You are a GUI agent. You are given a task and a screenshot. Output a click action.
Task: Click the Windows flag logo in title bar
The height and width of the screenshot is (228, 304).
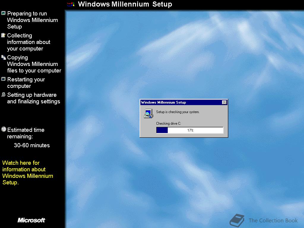click(71, 4)
